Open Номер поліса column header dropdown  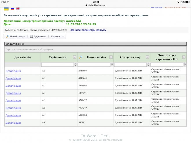[111, 57]
